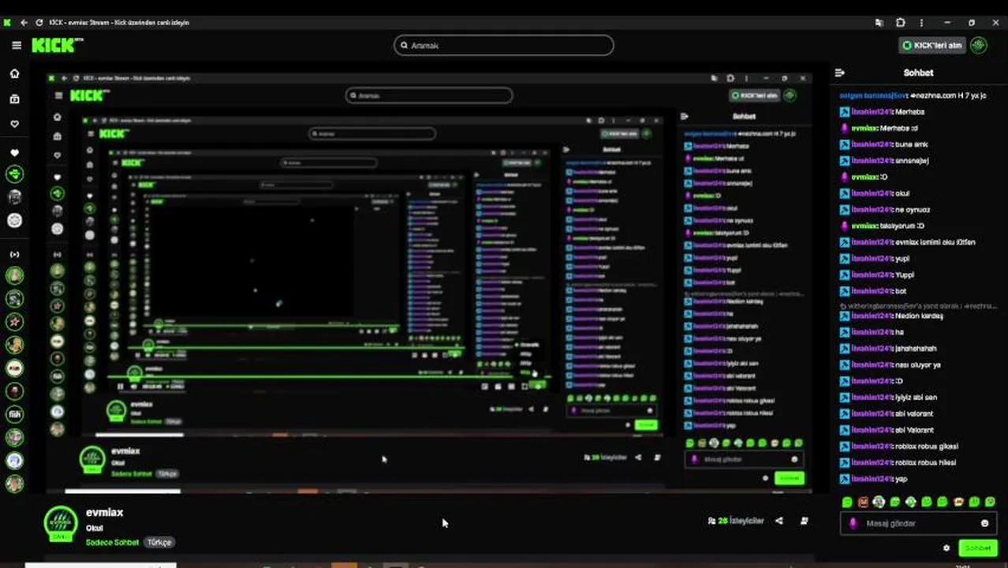Click the outermost 'nası oluyor ya' chat message

pos(890,365)
